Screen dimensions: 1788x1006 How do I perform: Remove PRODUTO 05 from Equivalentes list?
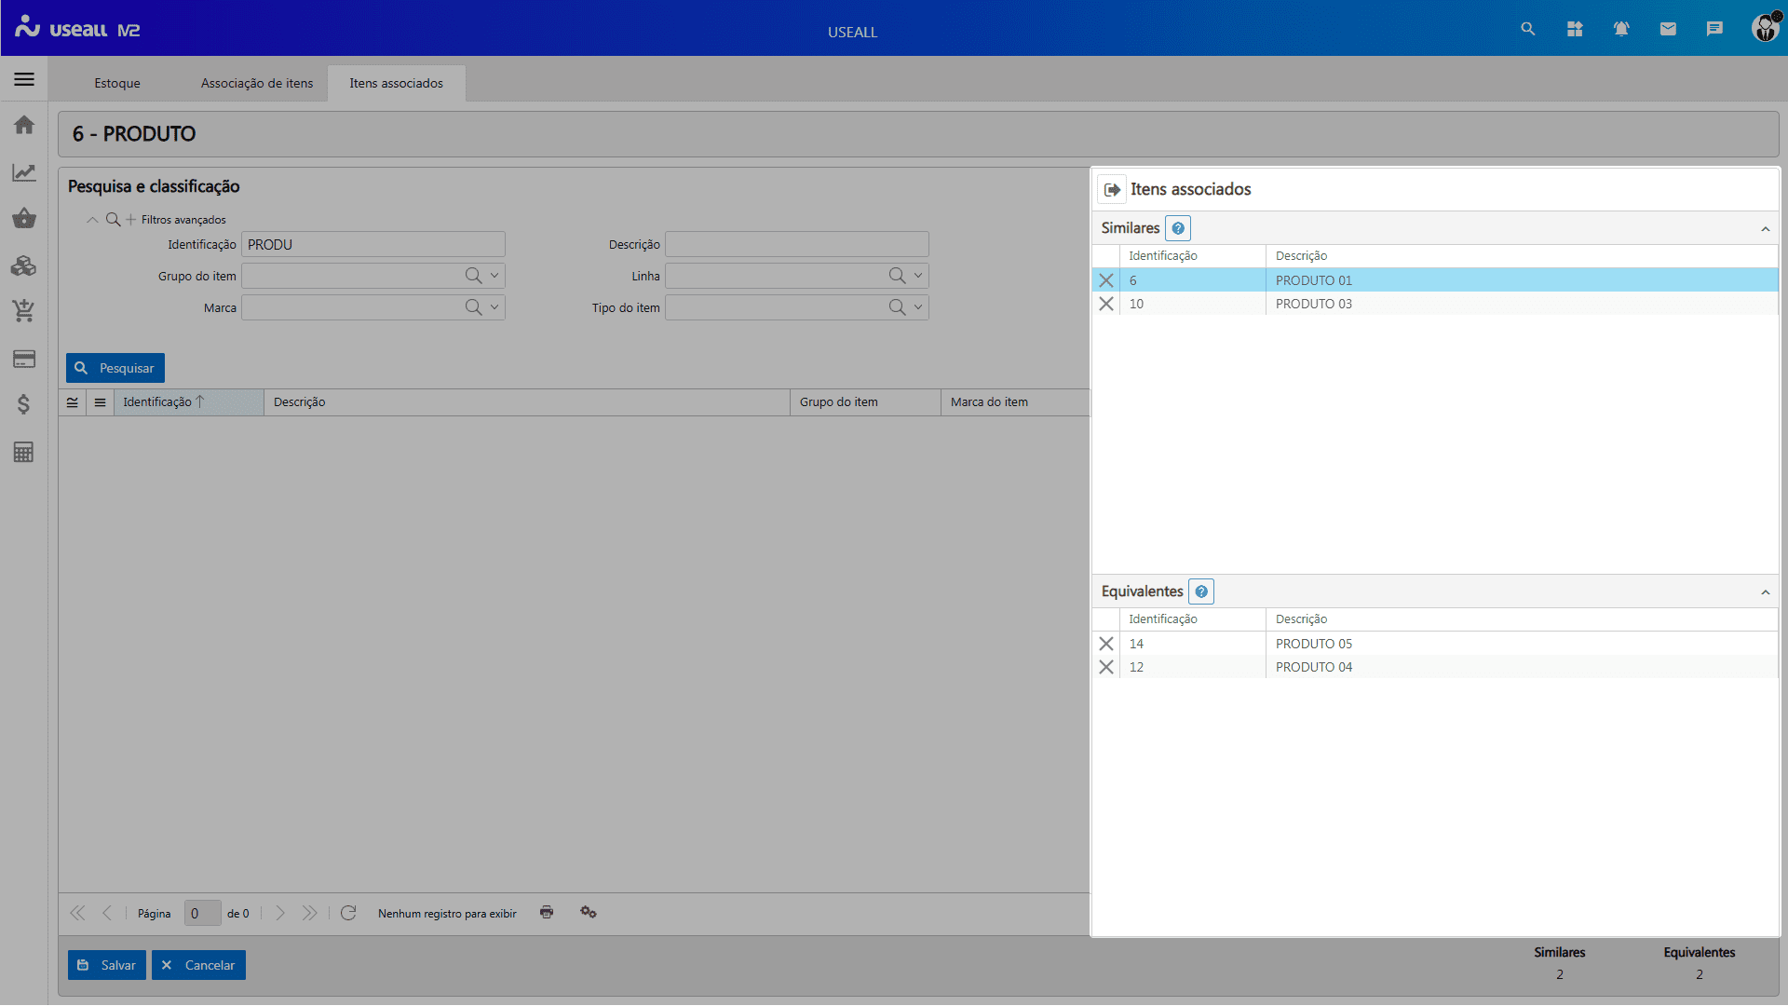pos(1106,644)
